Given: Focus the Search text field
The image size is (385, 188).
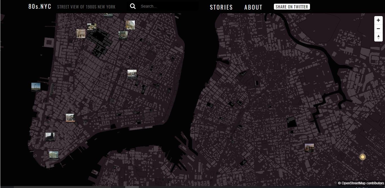Looking at the screenshot, I should [168, 6].
